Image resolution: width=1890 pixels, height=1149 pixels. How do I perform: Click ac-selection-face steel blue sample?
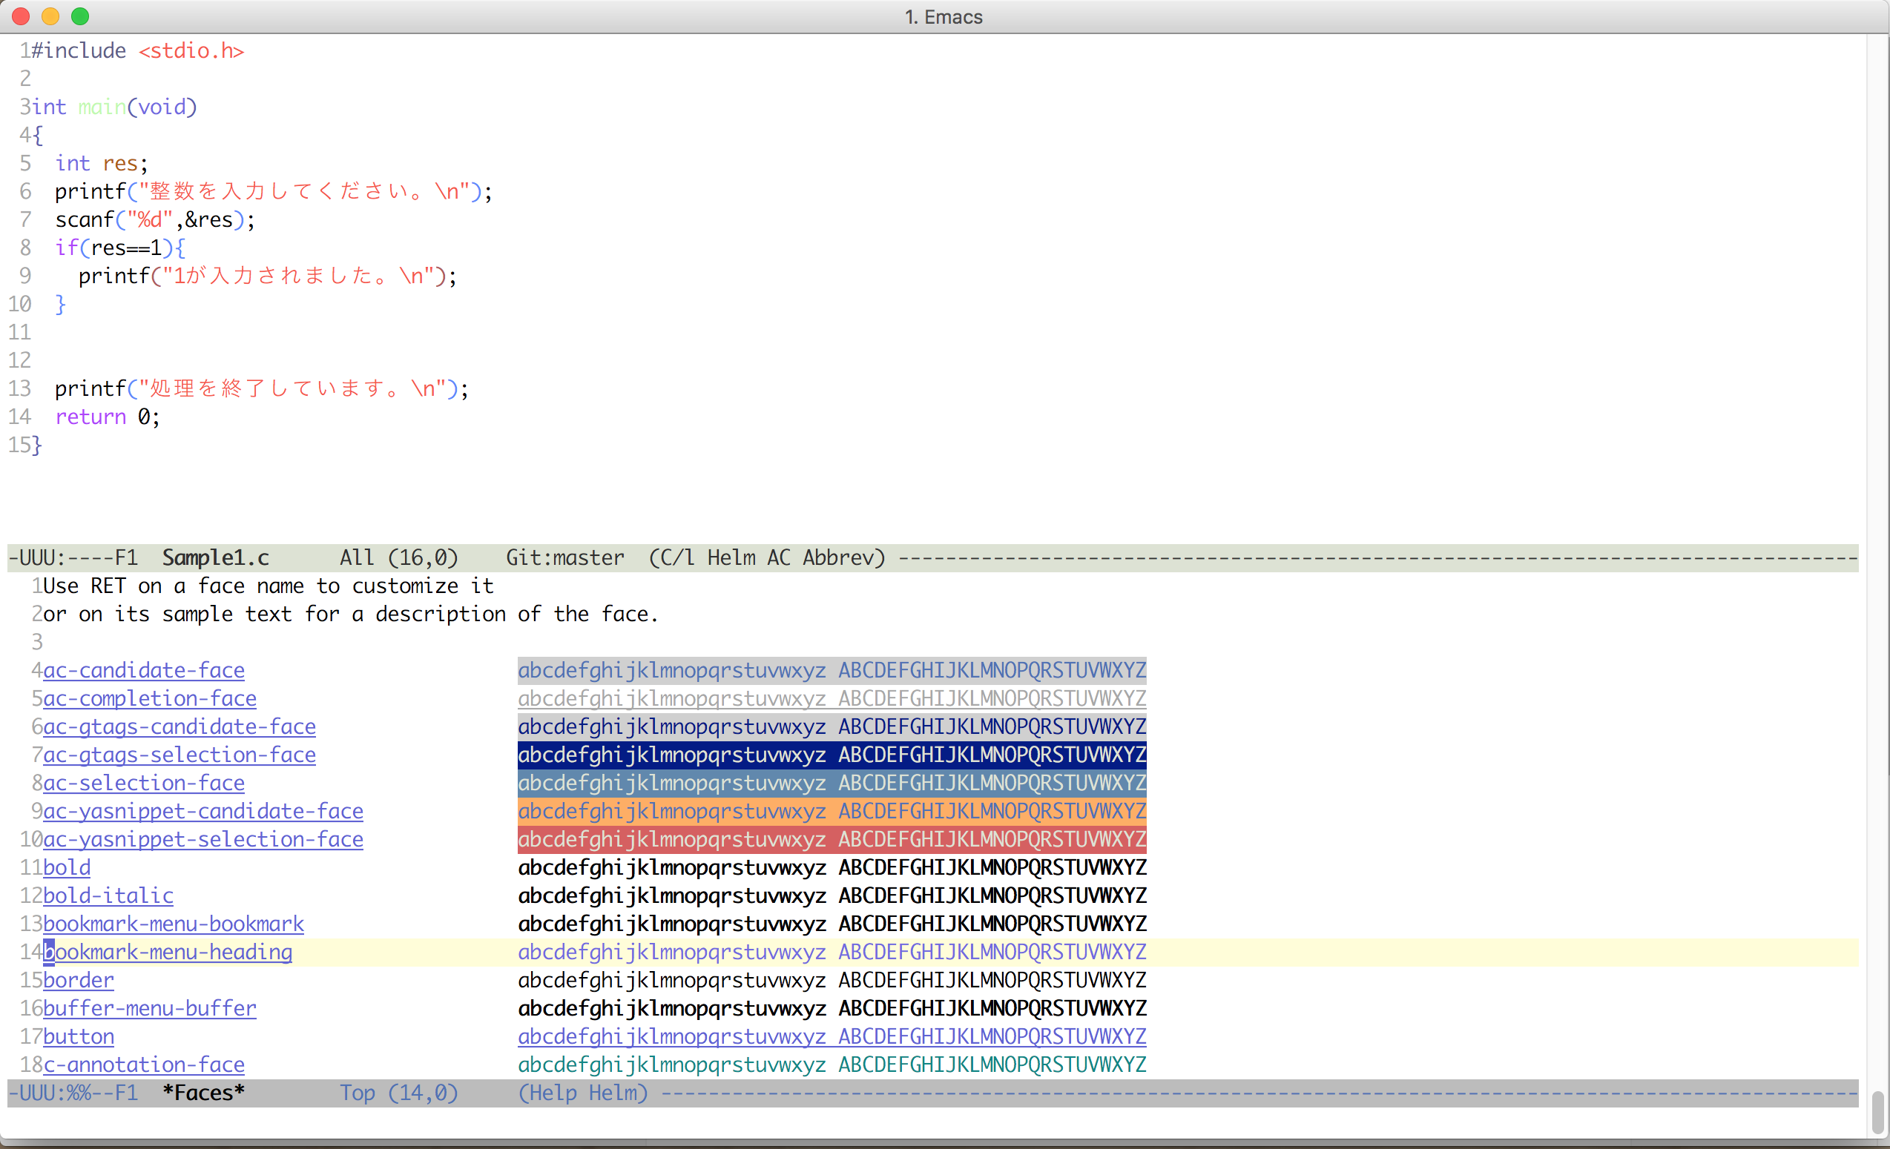pyautogui.click(x=832, y=783)
